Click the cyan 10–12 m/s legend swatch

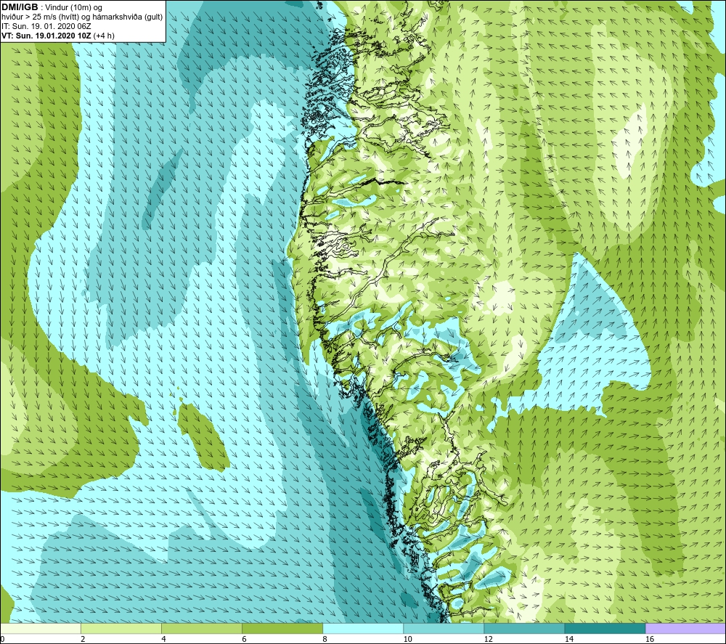coord(444,628)
